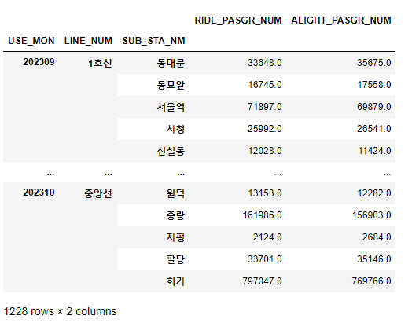The height and width of the screenshot is (323, 412).
Task: Select ride value 16745.0 for 동묘앞
Action: [x=265, y=85]
